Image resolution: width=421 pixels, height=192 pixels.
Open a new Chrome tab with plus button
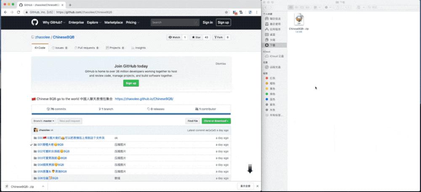[70, 5]
